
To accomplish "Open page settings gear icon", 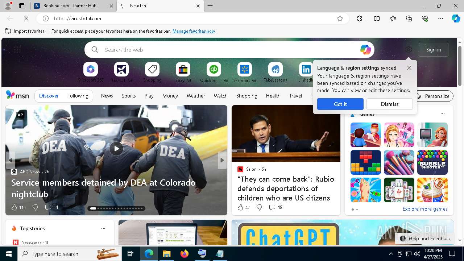I will point(409,50).
